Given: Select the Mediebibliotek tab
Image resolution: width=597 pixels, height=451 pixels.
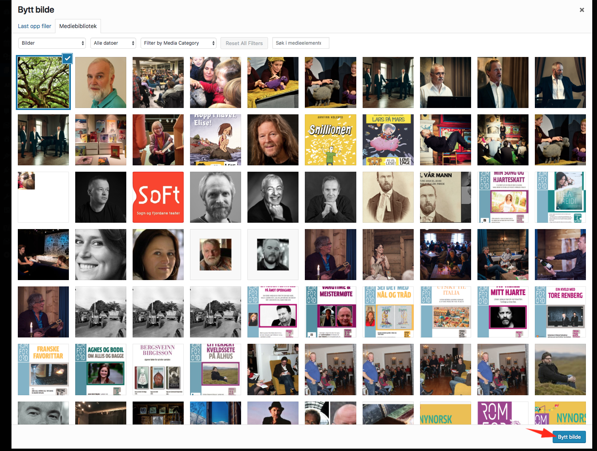Looking at the screenshot, I should pos(78,26).
